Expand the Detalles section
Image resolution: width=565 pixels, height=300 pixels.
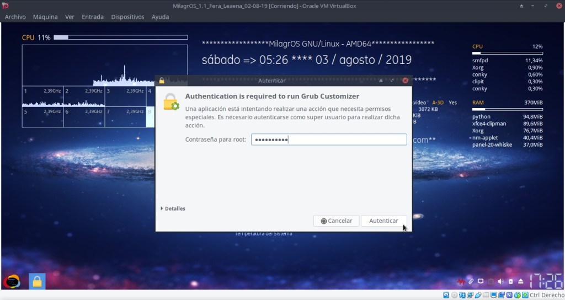[173, 208]
